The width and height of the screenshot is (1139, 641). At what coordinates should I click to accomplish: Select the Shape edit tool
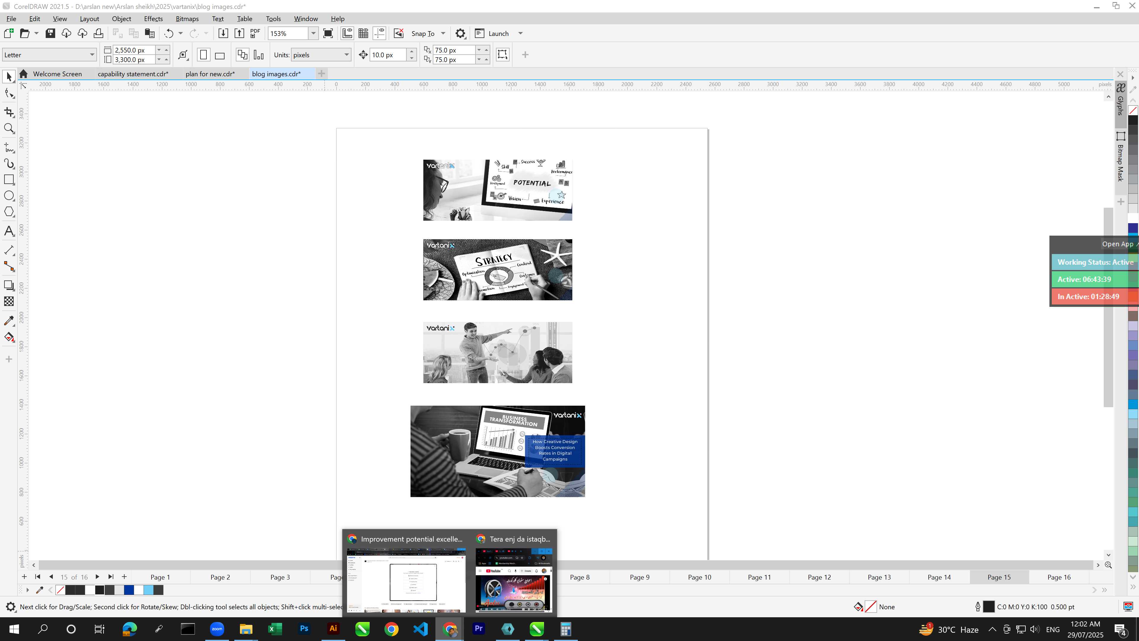[9, 93]
